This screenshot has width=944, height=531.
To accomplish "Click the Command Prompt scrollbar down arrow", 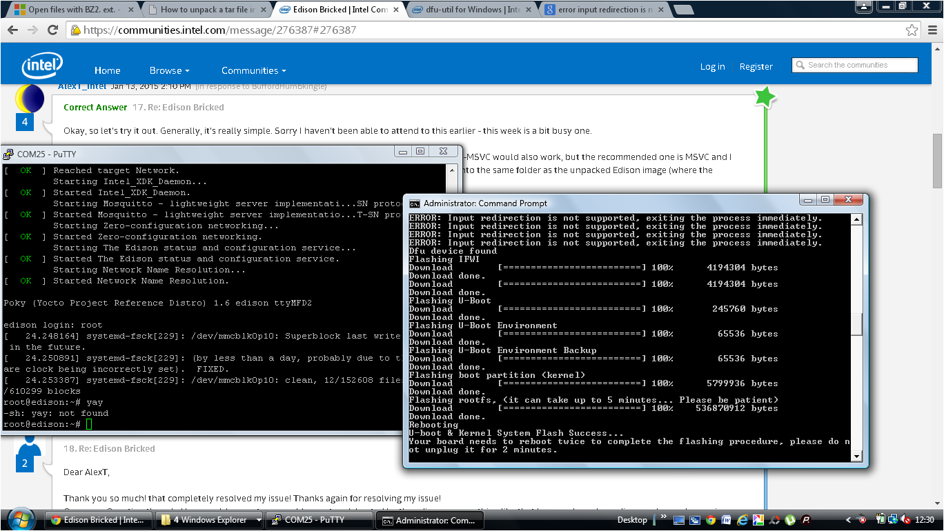I will tap(856, 456).
